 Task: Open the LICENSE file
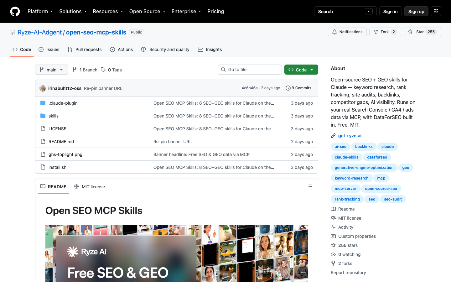click(57, 129)
